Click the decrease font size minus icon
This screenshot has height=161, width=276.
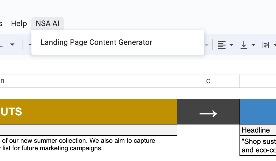point(30,45)
